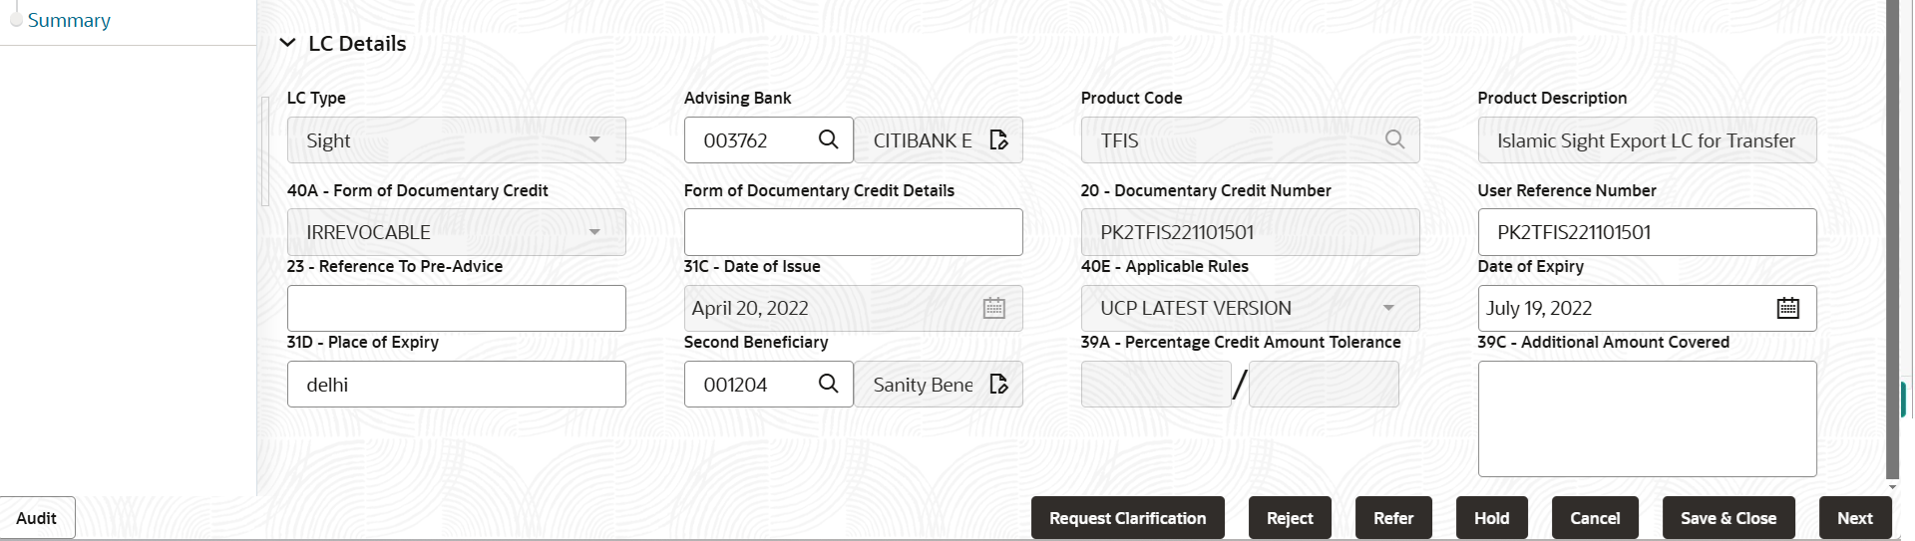Click the Advising Bank search magnifier icon
Viewport: 1915px width, 541px height.
pos(828,139)
